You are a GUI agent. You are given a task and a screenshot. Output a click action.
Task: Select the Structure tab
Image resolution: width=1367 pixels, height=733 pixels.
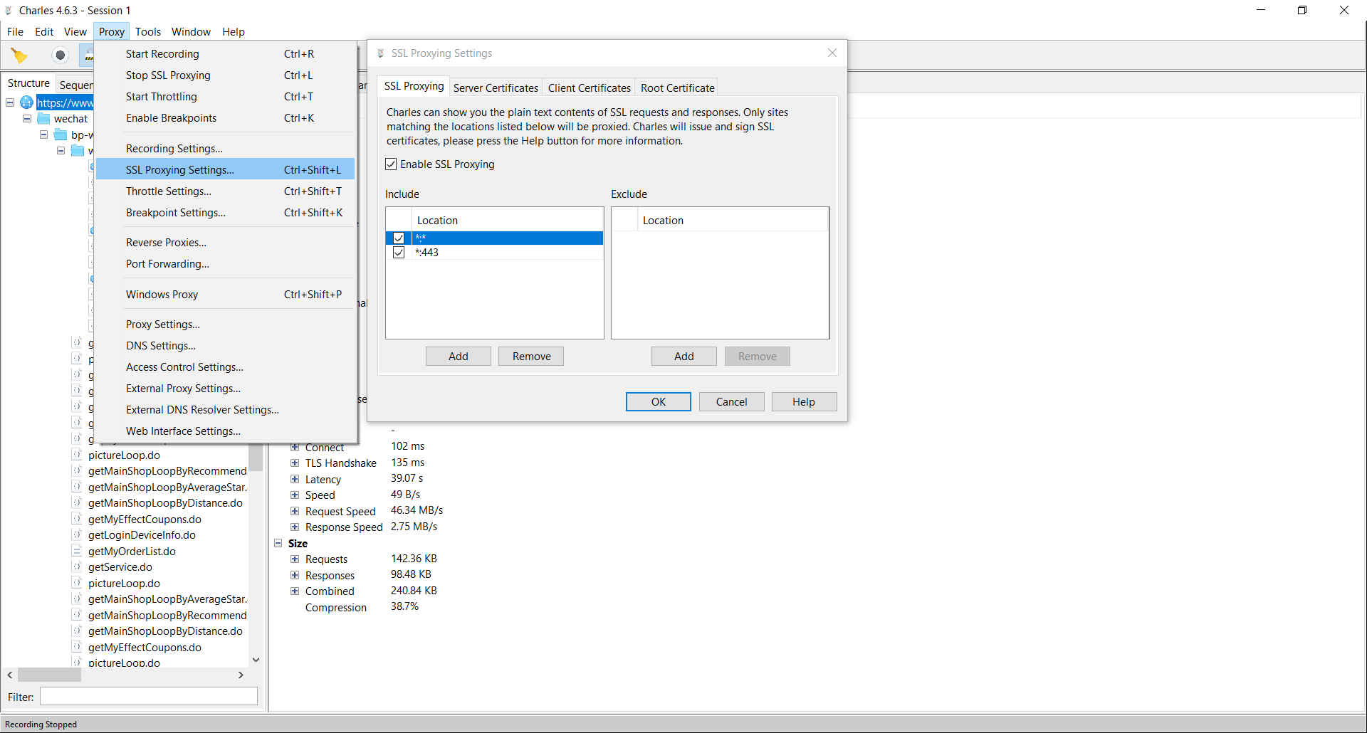click(28, 83)
